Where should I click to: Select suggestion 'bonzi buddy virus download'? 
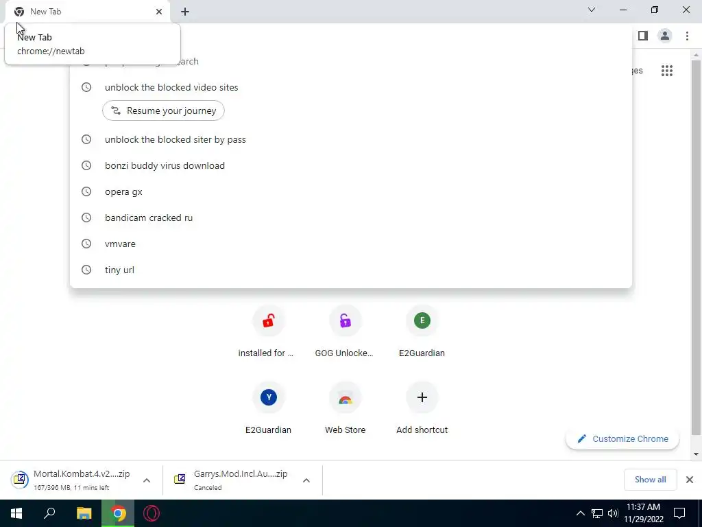point(350,165)
